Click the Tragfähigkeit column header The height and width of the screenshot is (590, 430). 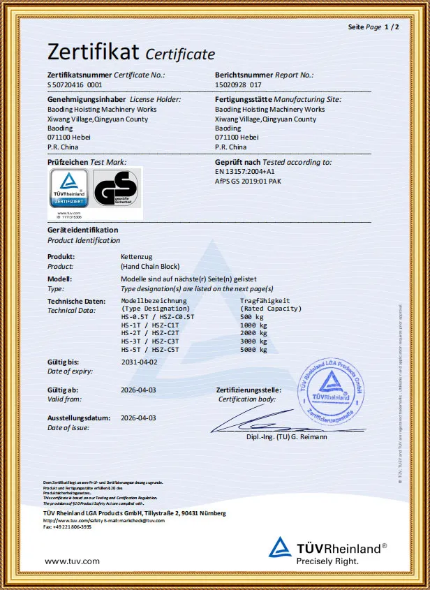coord(265,301)
